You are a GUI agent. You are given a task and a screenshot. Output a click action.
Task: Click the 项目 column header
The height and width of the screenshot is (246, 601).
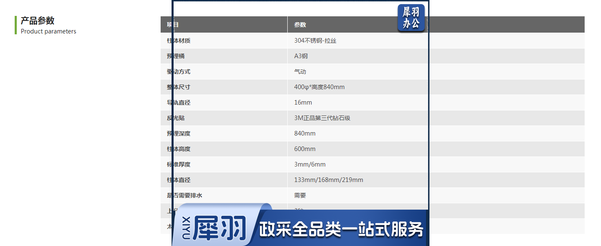click(x=173, y=25)
